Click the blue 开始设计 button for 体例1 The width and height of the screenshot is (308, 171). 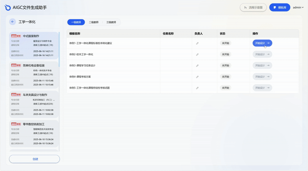pos(262,43)
